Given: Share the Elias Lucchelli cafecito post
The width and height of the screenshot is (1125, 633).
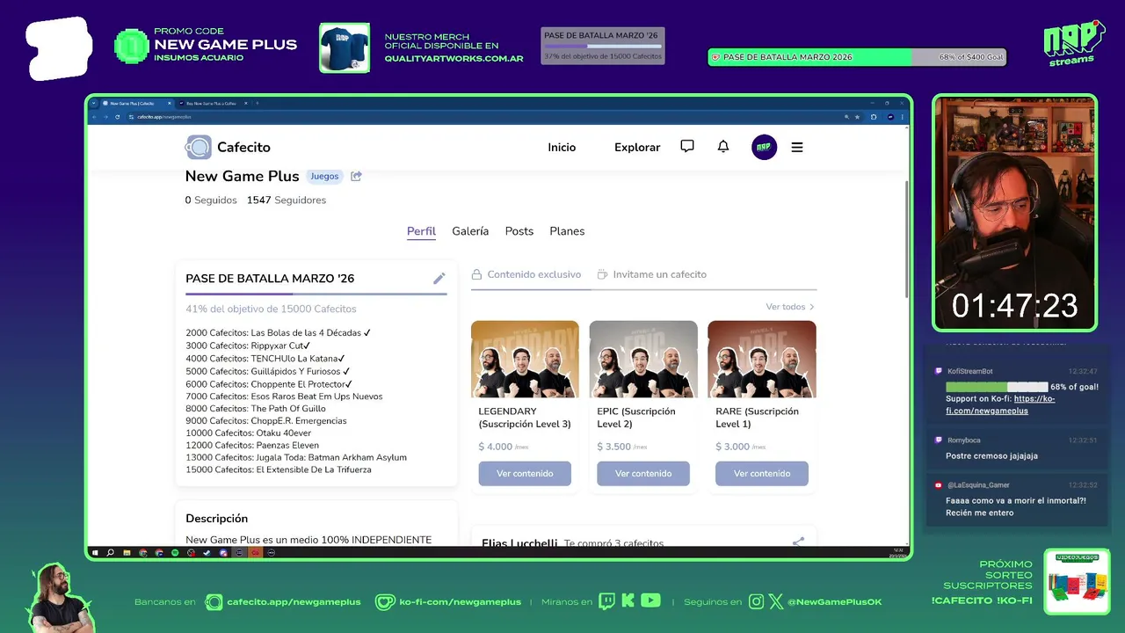Looking at the screenshot, I should [798, 542].
